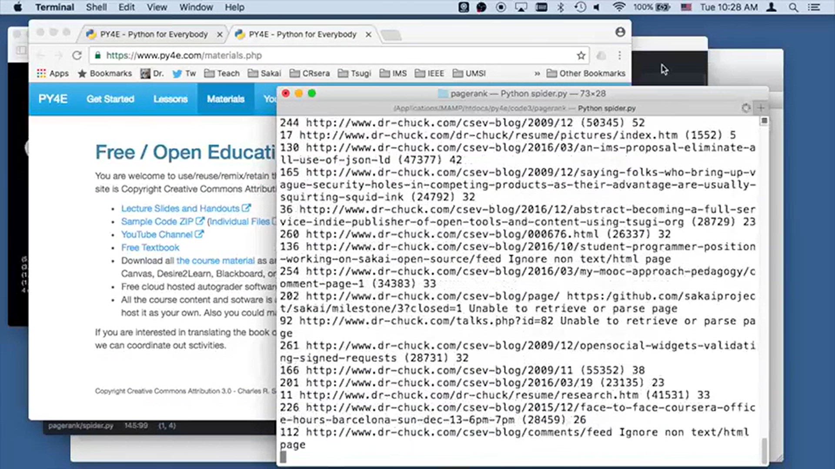Click the PY4E site logo

tap(53, 99)
